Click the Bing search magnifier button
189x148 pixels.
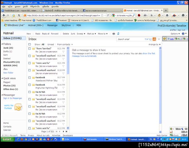tap(154, 39)
